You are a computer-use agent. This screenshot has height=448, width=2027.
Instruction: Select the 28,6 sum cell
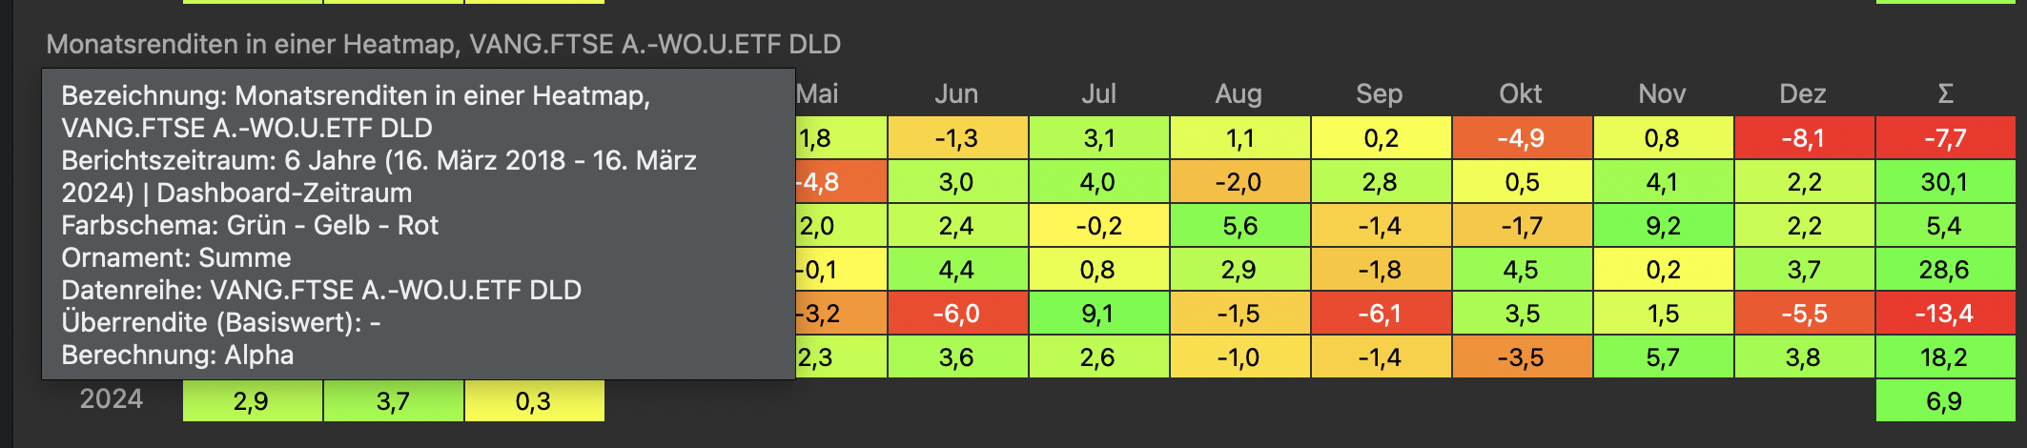coord(1945,270)
